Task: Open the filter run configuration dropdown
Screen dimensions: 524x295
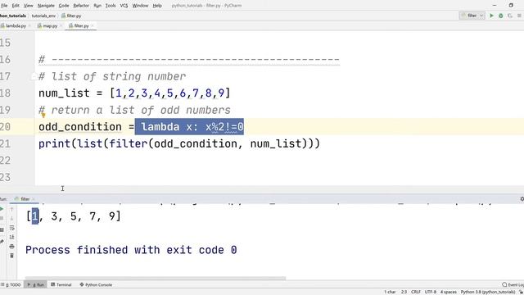Action: point(472,16)
